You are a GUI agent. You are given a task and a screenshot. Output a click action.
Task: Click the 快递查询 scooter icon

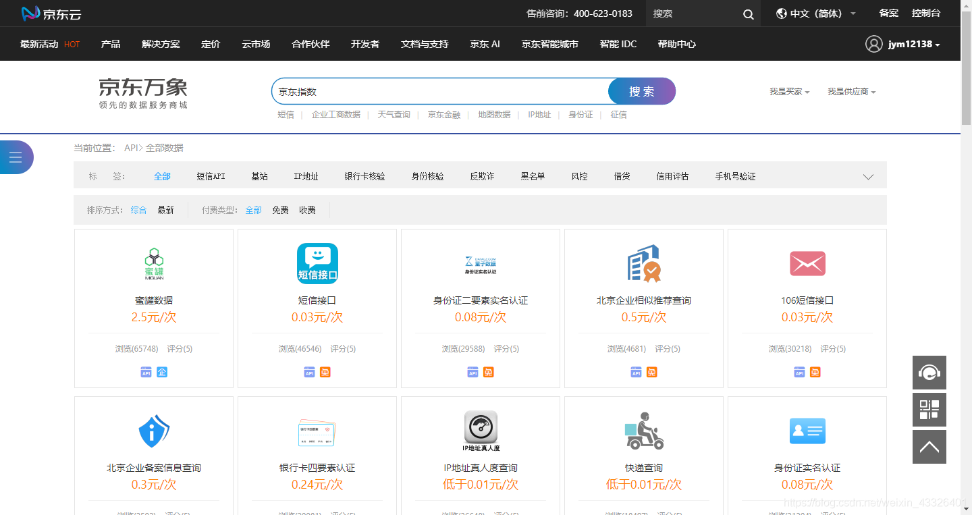click(644, 431)
